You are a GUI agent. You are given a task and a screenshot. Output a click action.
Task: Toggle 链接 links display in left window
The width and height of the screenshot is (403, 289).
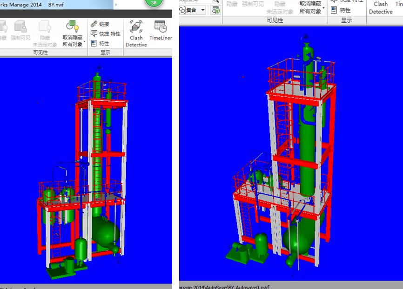(100, 24)
